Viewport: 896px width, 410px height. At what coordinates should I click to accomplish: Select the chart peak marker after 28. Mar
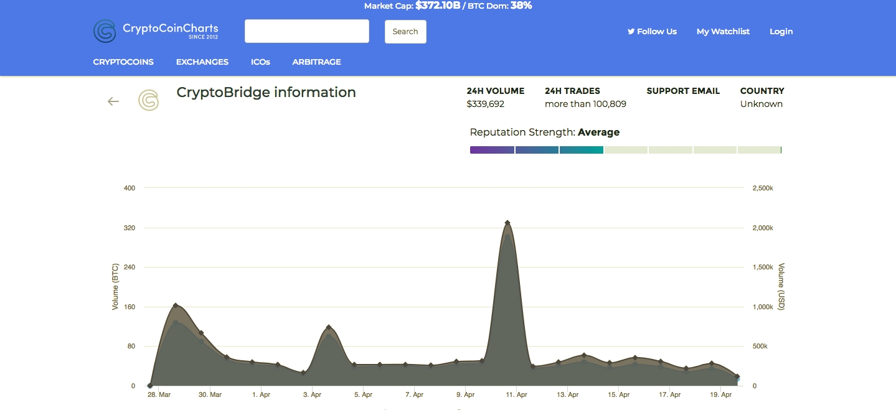tap(176, 305)
